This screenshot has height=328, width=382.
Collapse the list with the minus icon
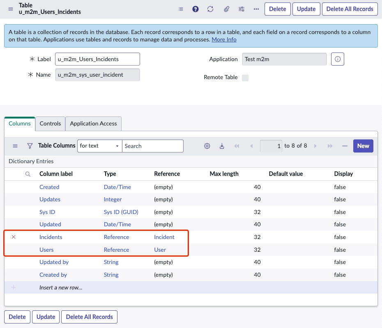[345, 146]
